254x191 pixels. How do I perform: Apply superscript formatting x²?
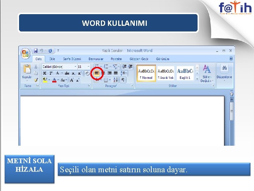(x=79, y=74)
